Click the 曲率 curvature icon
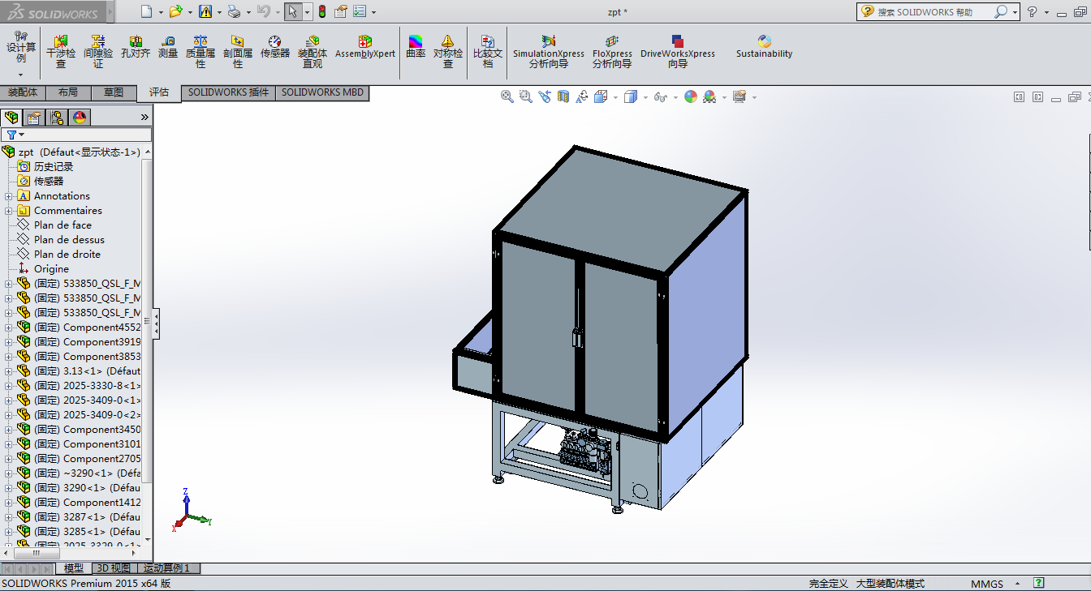Screen dimensions: 1091x591 (416, 47)
